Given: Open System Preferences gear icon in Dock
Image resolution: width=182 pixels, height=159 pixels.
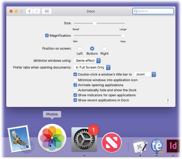Looking at the screenshot, I should point(84,139).
